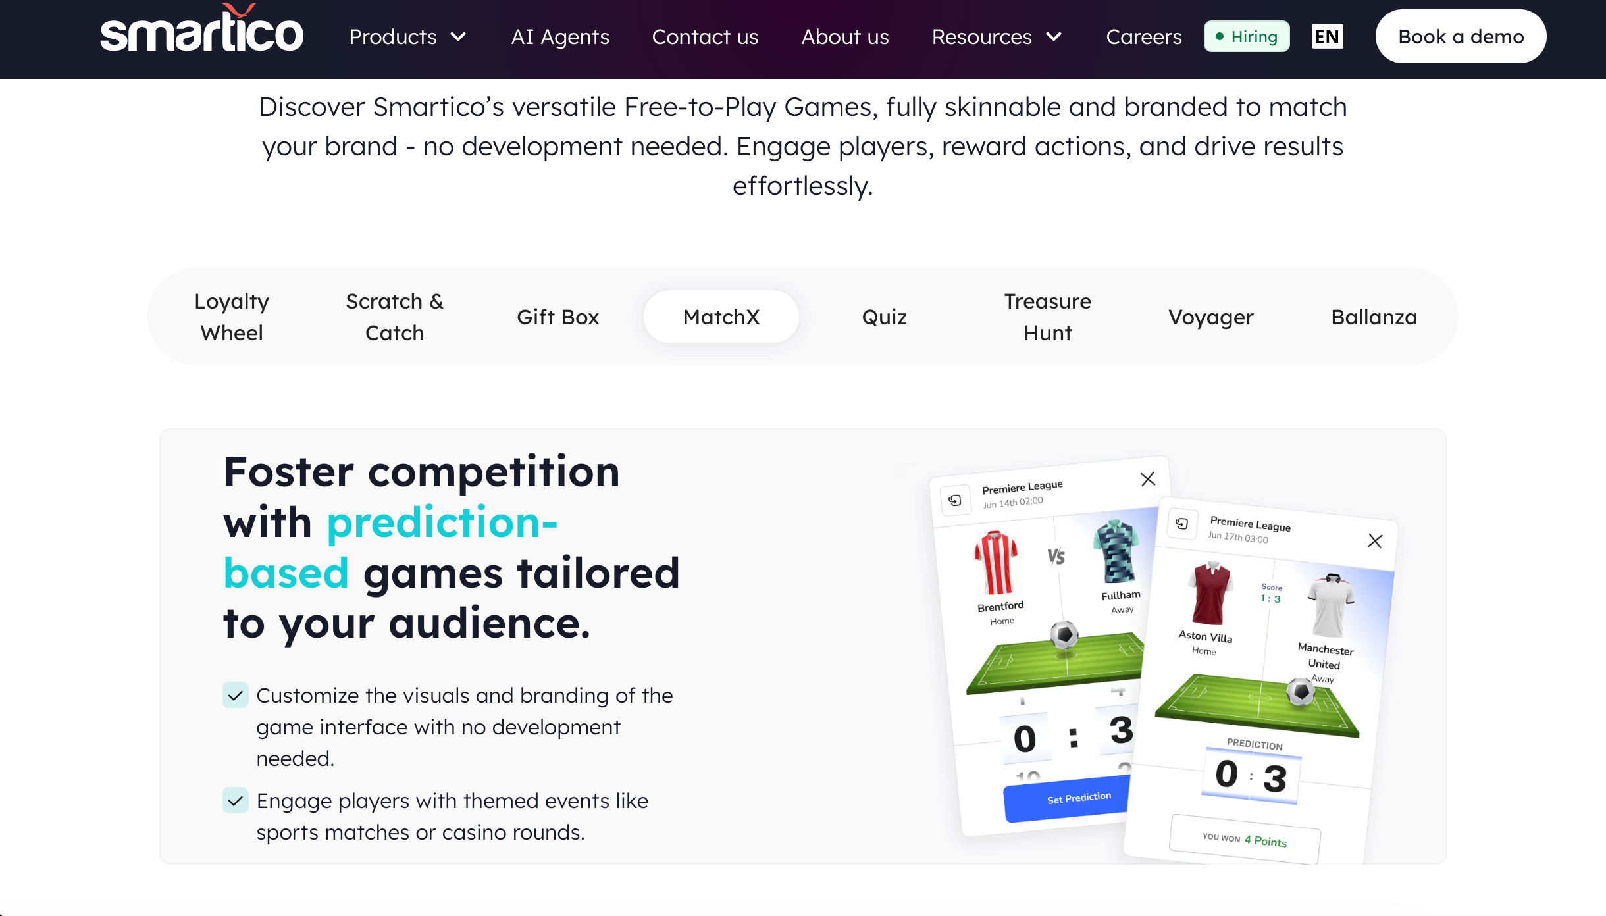Click the history icon on Aston Villa card

pyautogui.click(x=1182, y=524)
